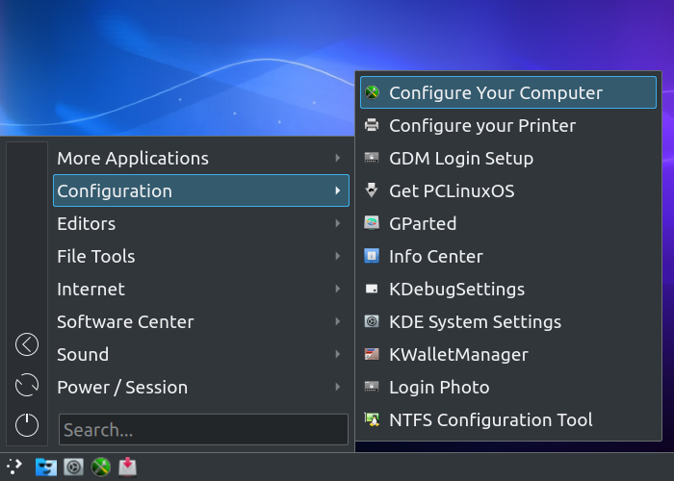Choose Get PCLinuxOS entry
This screenshot has width=674, height=481.
click(508, 190)
